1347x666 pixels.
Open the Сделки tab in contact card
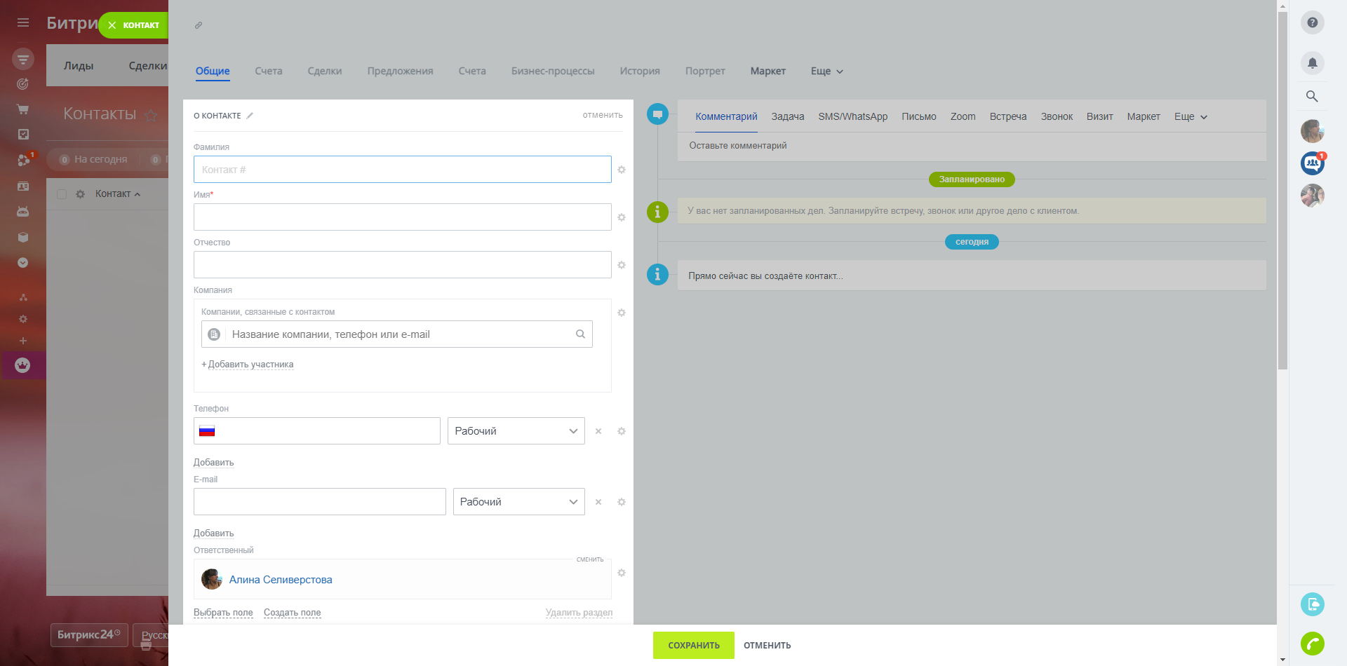pyautogui.click(x=325, y=71)
